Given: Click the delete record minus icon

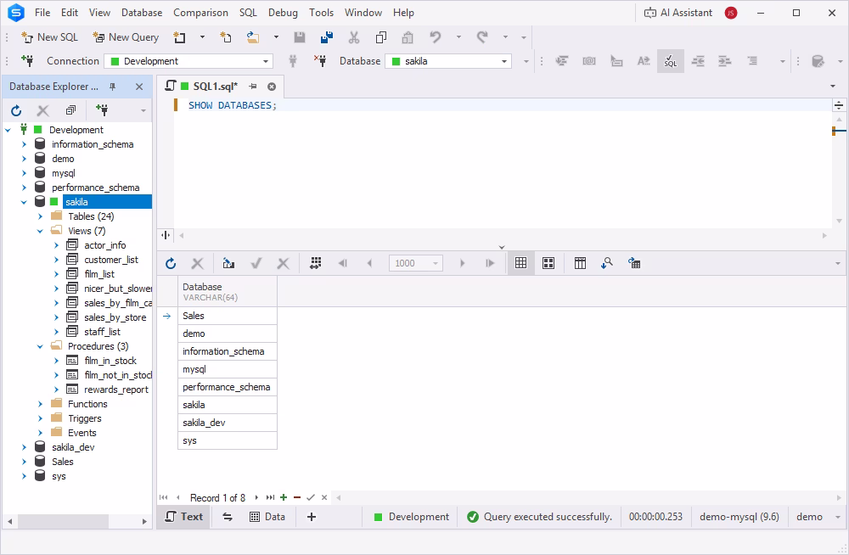Looking at the screenshot, I should pyautogui.click(x=296, y=497).
